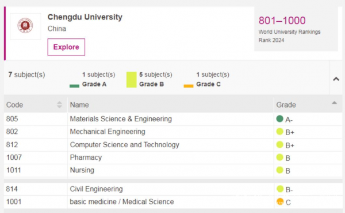Select the Materials Science & Engineering row
345x213 pixels.
[173, 119]
